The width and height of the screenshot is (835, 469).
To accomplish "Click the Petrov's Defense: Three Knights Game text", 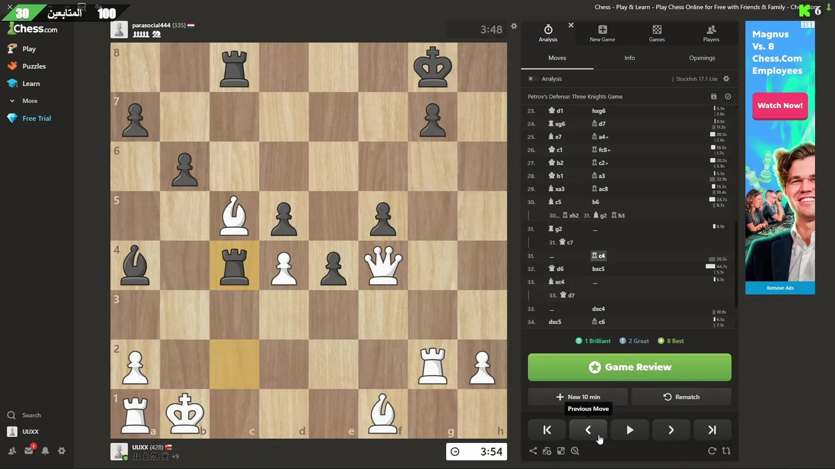I will [x=575, y=96].
